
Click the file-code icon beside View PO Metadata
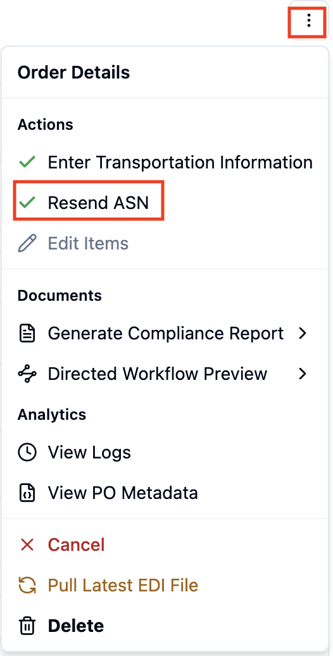[x=27, y=493]
